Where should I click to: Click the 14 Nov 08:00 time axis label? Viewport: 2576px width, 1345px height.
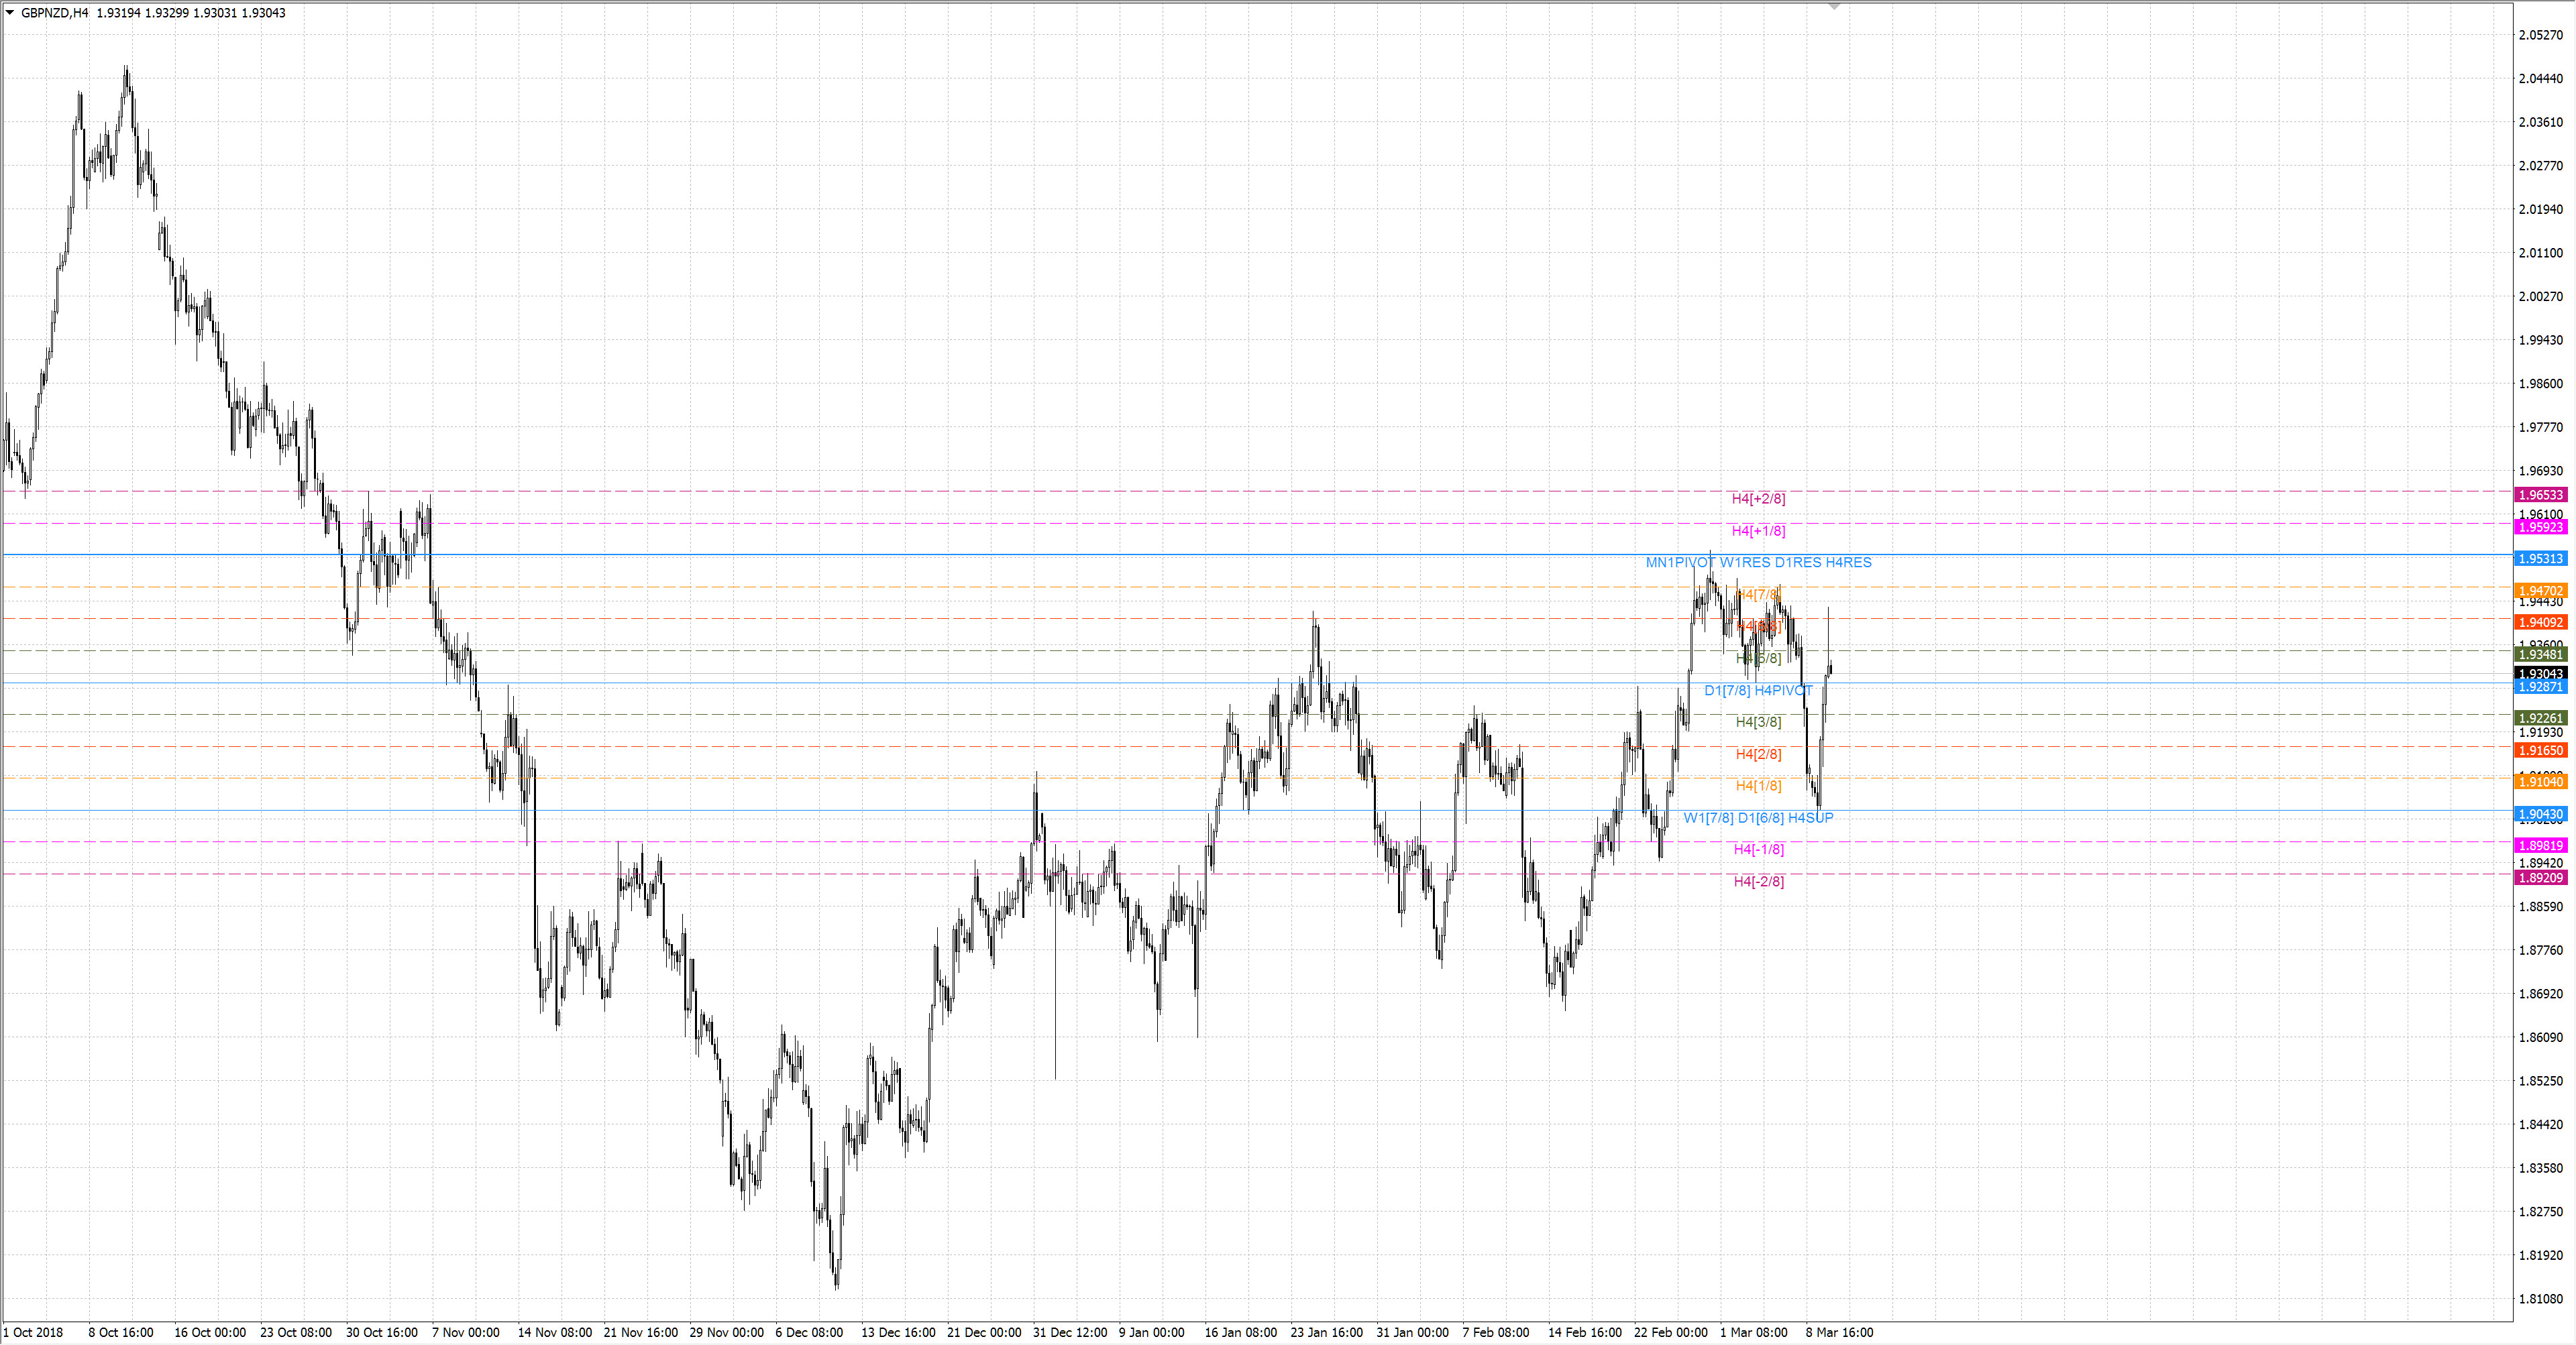pos(554,1332)
